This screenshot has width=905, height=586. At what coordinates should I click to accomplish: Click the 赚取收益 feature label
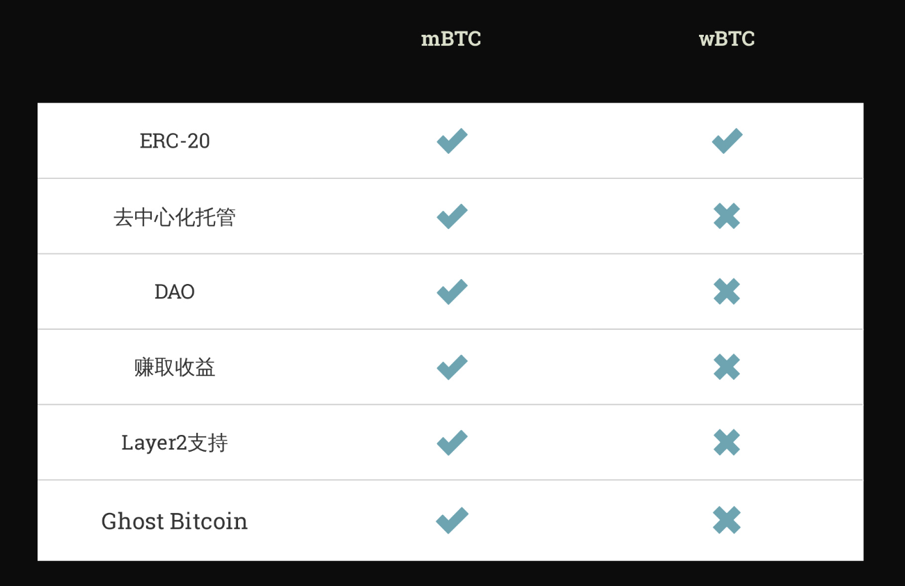175,367
